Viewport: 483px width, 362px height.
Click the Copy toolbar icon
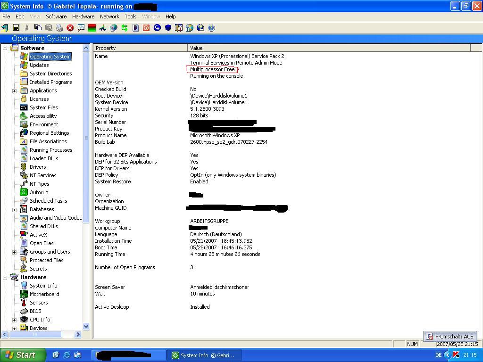click(38, 28)
